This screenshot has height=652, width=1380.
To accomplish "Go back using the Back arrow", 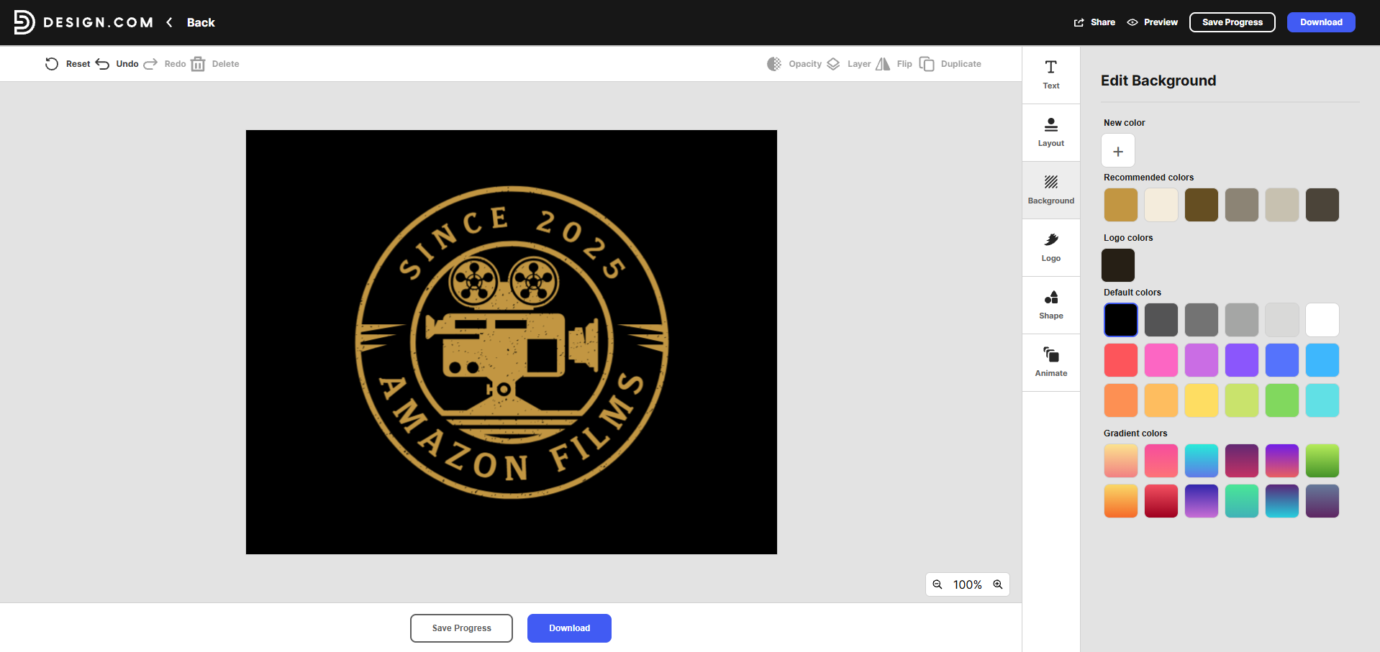I will 170,22.
